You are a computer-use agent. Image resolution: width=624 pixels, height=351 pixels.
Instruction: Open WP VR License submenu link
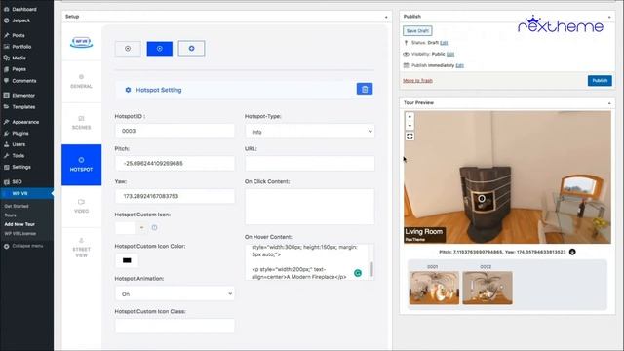tap(19, 234)
